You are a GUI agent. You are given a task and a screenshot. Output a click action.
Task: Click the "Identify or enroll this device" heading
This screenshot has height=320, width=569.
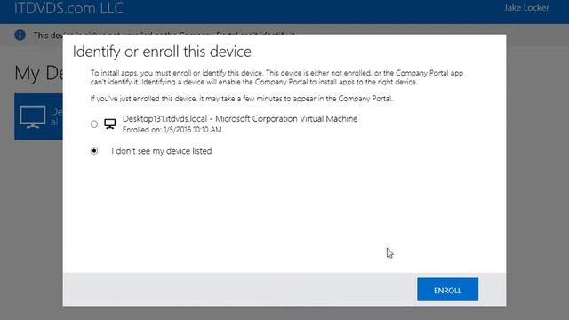162,52
